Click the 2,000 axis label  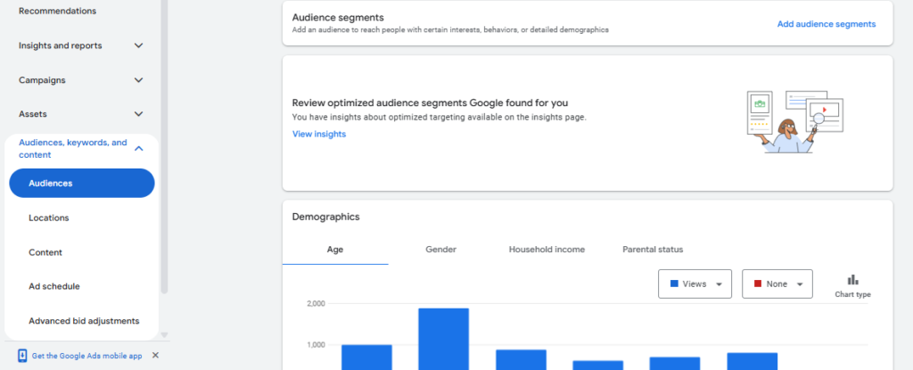tap(317, 303)
